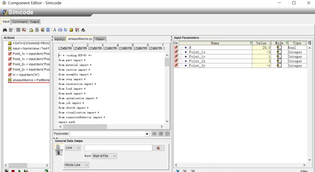This screenshot has width=315, height=172.
Task: Click the last toolbar icon with yellow disk
Action: pyautogui.click(x=83, y=30)
